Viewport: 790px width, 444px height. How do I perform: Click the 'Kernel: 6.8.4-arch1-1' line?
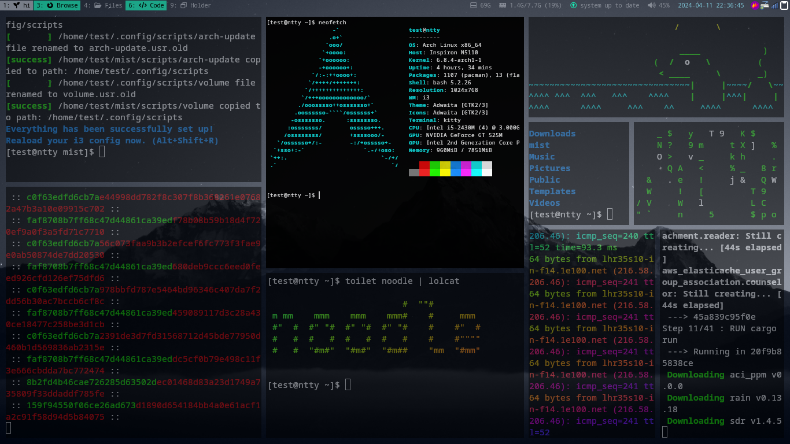pyautogui.click(x=445, y=60)
